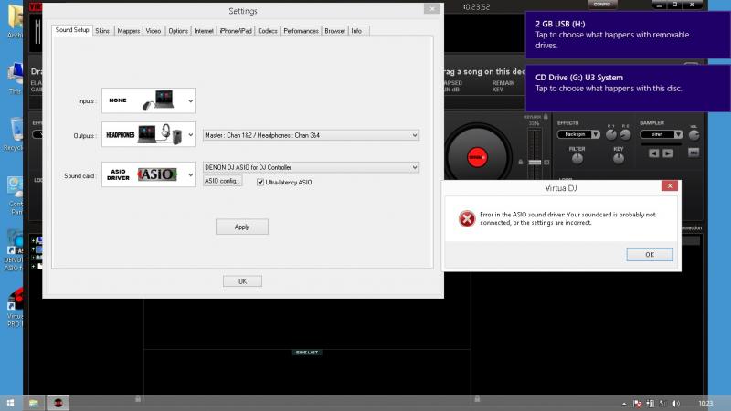Open the Performances tab
The image size is (731, 411).
click(302, 31)
